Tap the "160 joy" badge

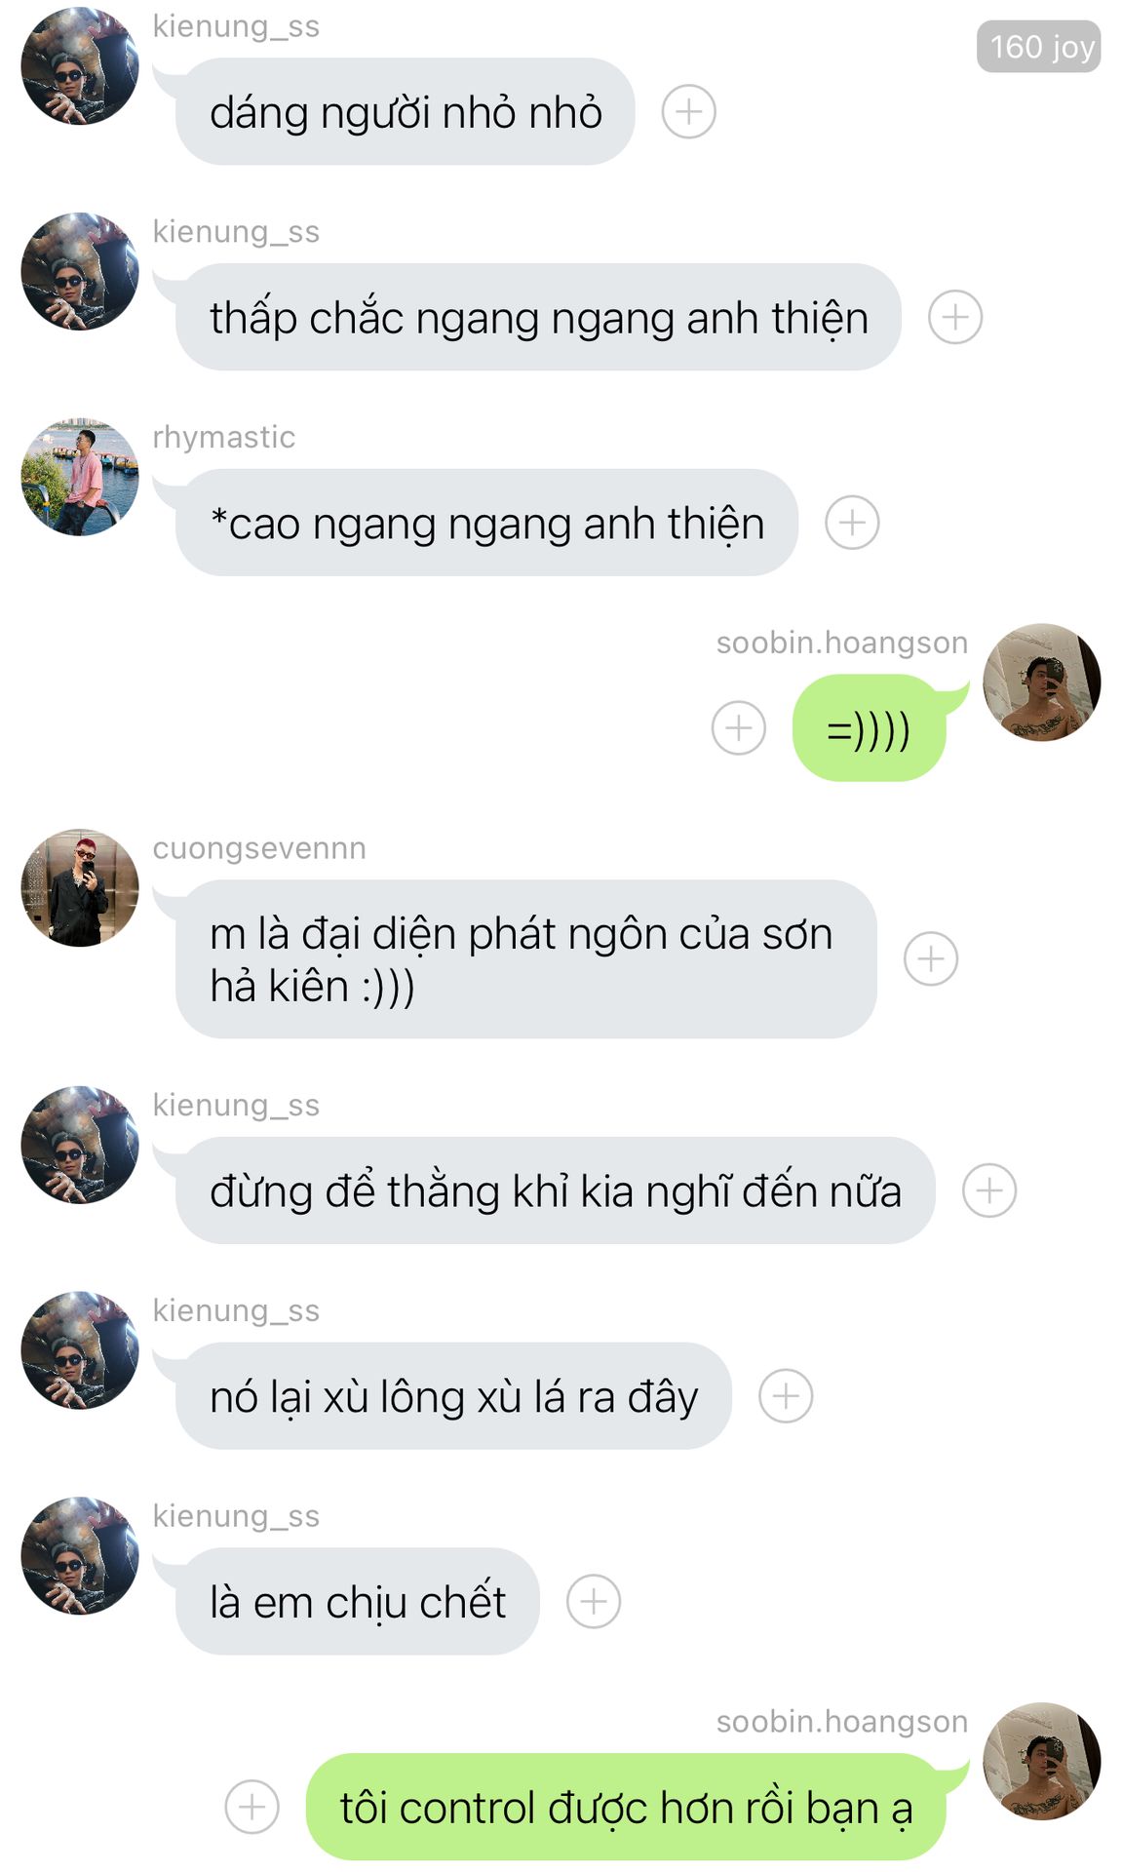tap(1039, 47)
